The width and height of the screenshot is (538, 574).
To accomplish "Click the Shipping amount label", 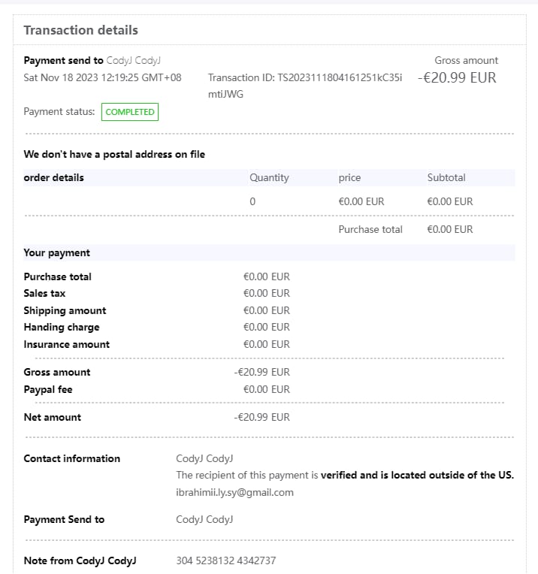I will pos(65,311).
